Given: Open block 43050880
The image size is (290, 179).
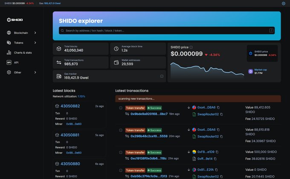Looking at the screenshot, I should click(70, 164).
